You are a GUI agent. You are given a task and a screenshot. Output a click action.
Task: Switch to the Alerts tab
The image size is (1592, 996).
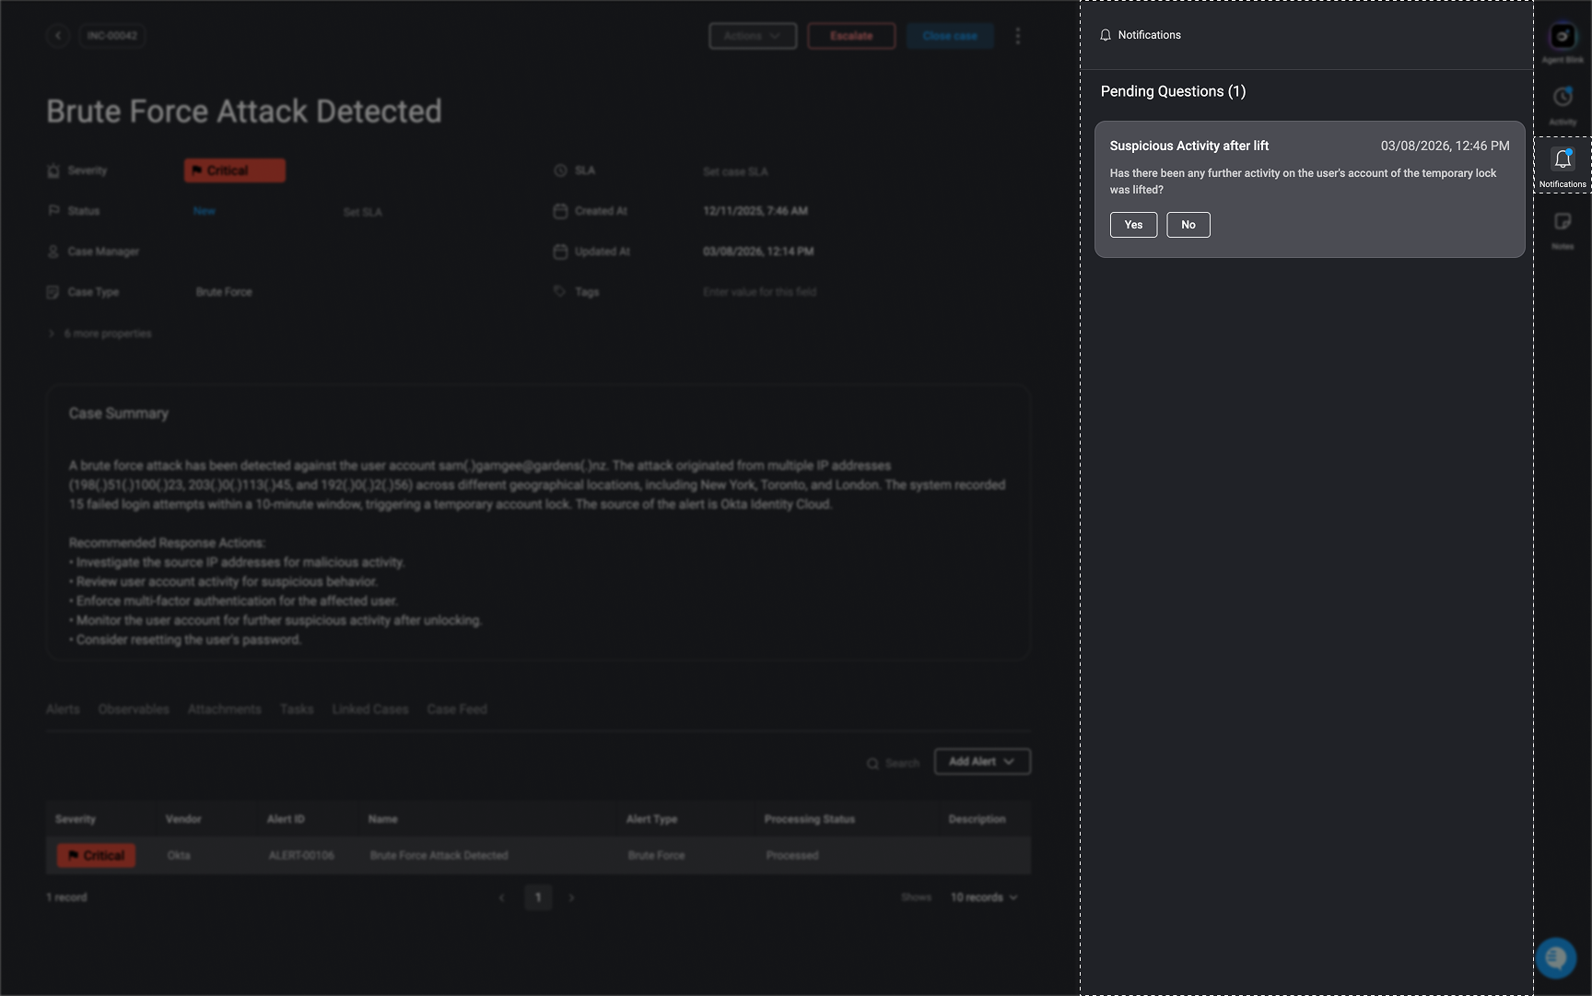click(x=63, y=709)
